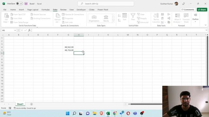This screenshot has height=117, width=209.
Task: Clear the applied filter
Action: [x=141, y=14]
